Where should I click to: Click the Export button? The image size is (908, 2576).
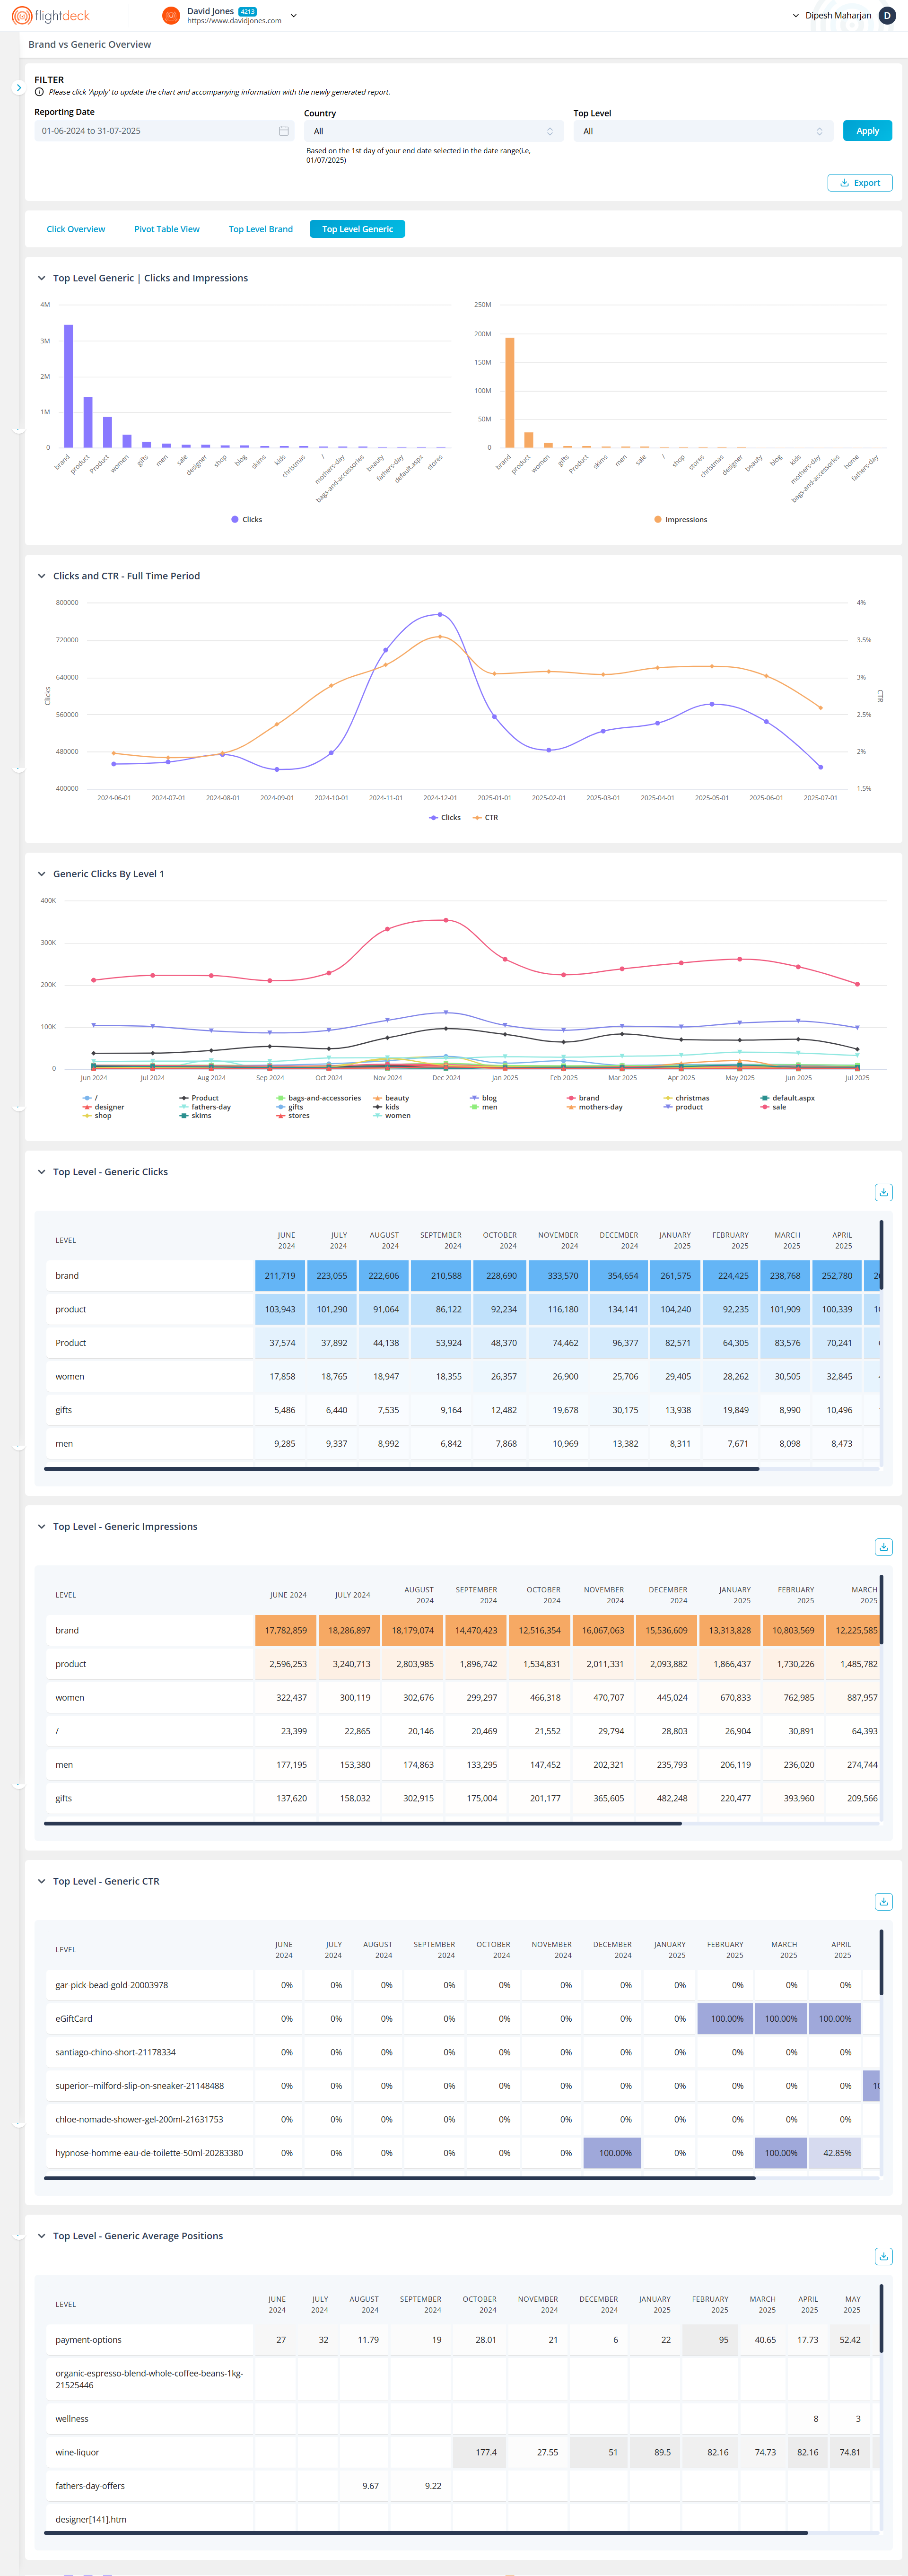coord(860,183)
